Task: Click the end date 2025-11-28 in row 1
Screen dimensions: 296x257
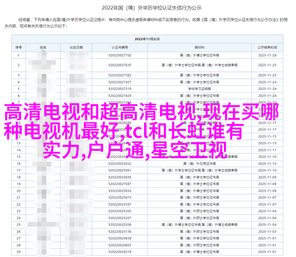Action: [267, 56]
